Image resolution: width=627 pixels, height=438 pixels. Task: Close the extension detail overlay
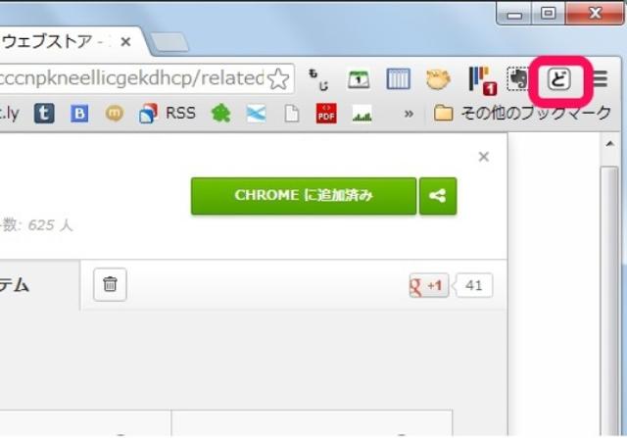tap(484, 157)
